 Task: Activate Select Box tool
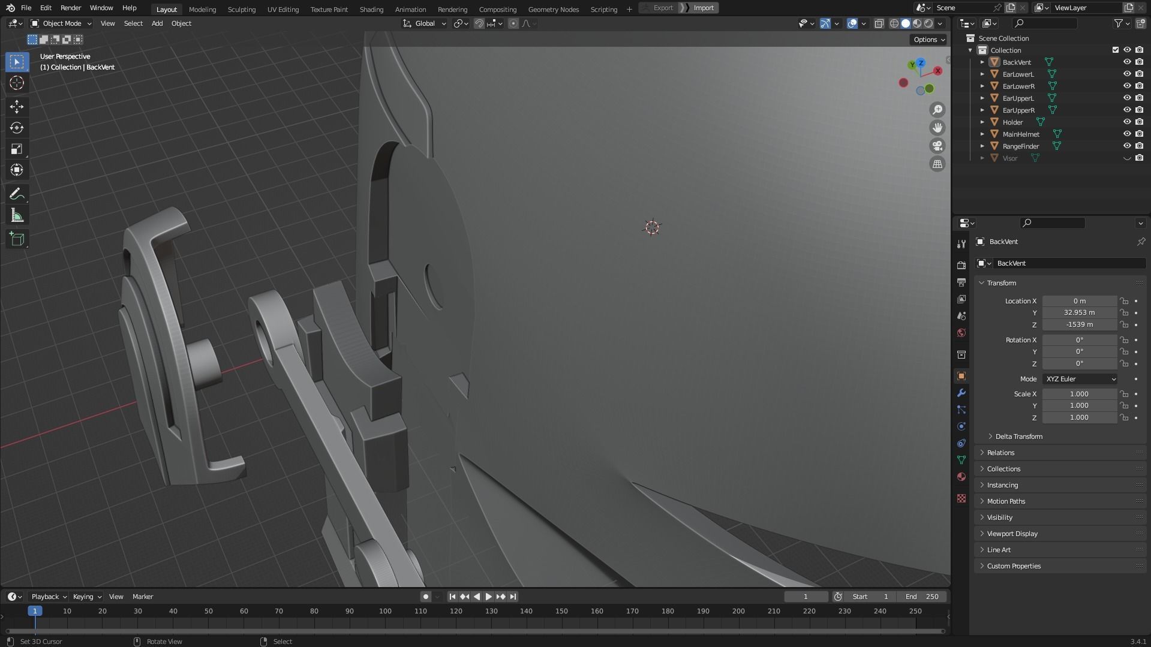(17, 62)
